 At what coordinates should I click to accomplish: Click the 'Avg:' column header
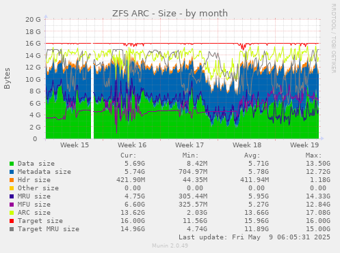(x=252, y=155)
